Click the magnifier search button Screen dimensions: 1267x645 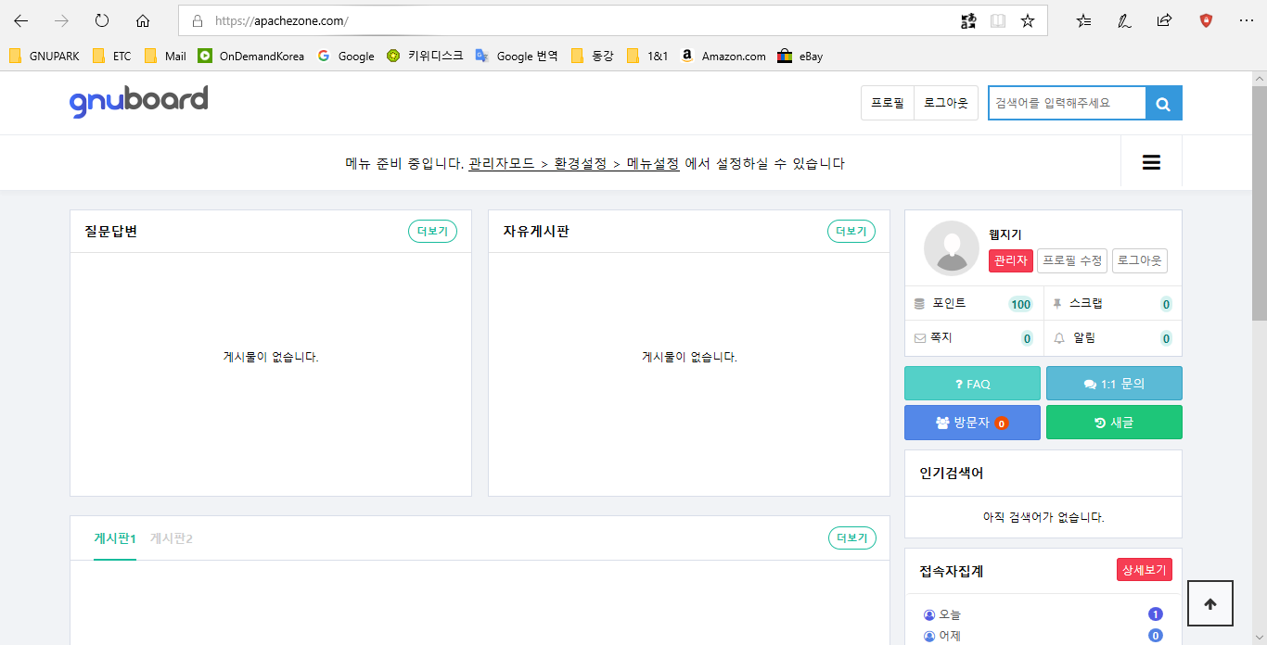1164,103
